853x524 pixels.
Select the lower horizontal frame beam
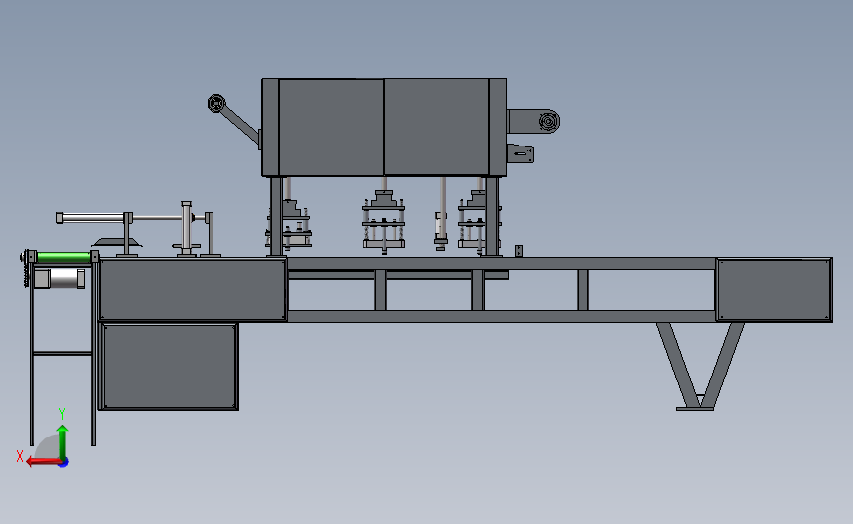click(x=501, y=317)
